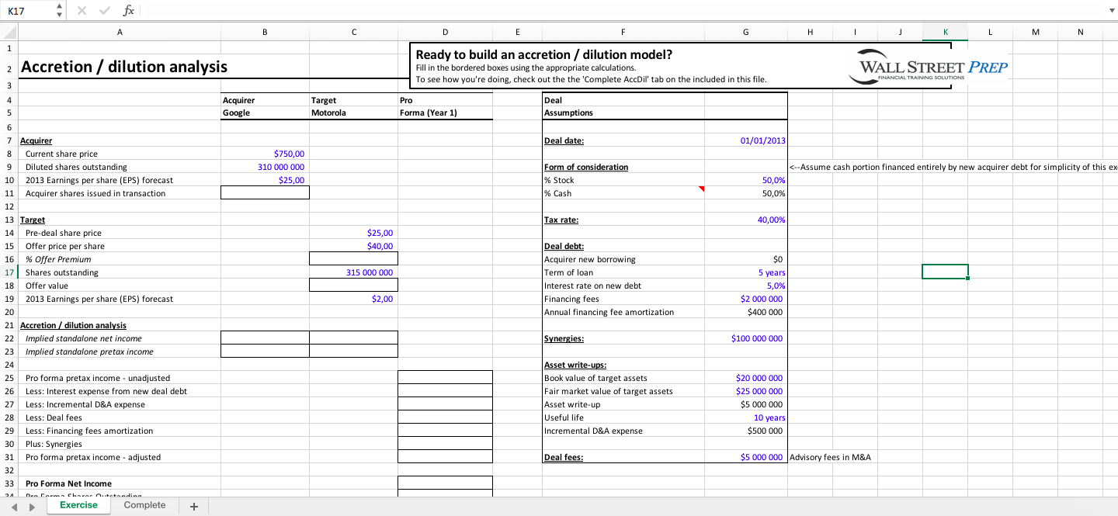Click the Asset write-ups label
The image size is (1118, 516).
575,365
